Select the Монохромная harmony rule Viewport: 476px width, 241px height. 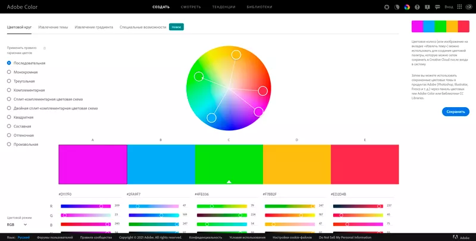coord(22,72)
